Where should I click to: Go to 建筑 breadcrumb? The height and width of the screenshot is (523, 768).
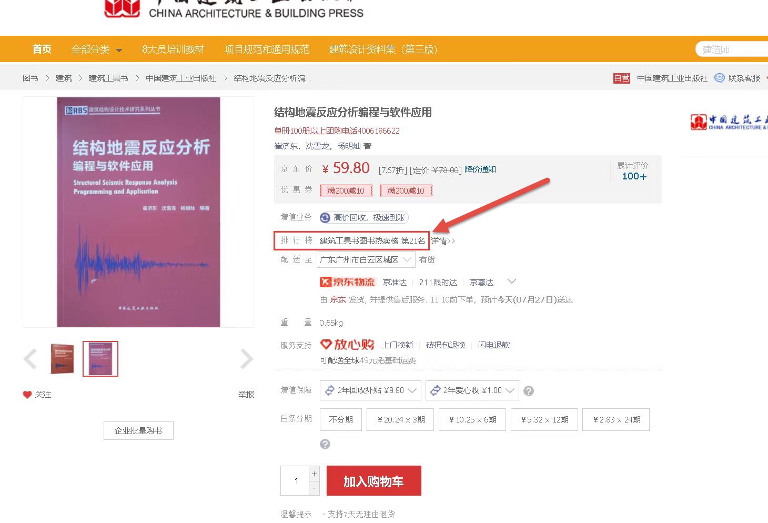(63, 78)
